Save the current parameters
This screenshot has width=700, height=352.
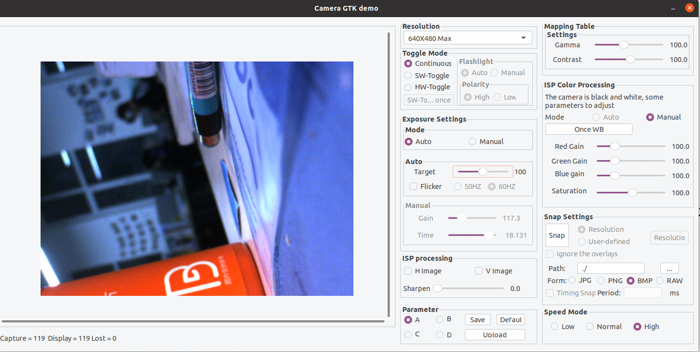[x=478, y=320]
